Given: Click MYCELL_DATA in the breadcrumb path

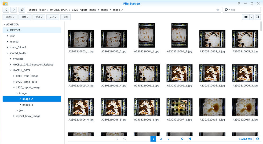Looking at the screenshot, I should (59, 10).
